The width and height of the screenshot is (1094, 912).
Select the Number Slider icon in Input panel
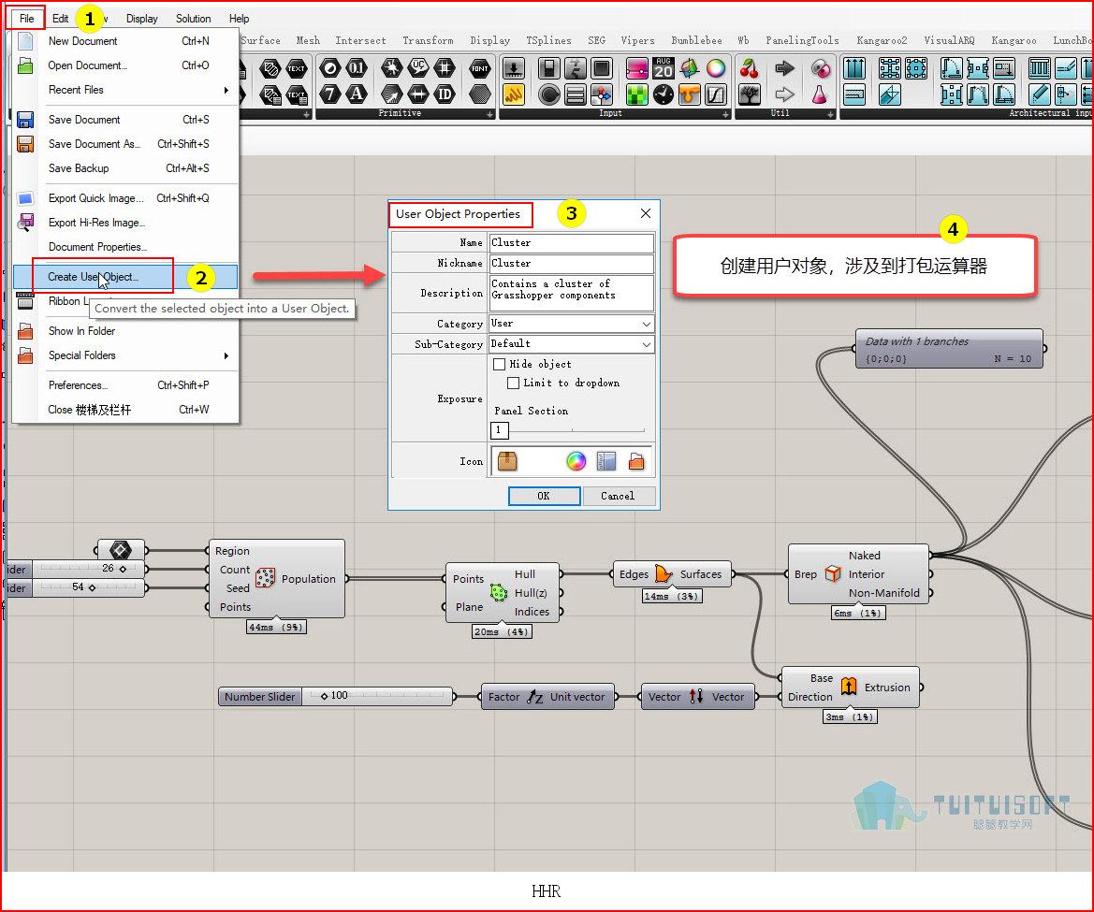[514, 68]
